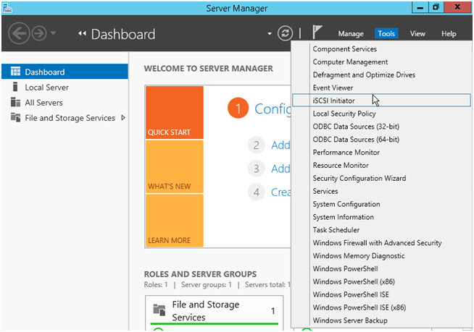Click the back navigation arrow icon

pos(20,34)
